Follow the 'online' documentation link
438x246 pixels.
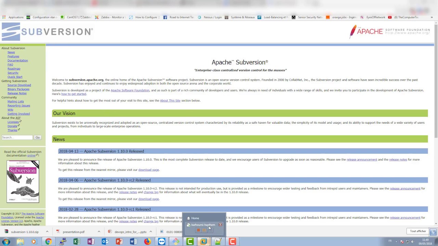[x=32, y=155]
